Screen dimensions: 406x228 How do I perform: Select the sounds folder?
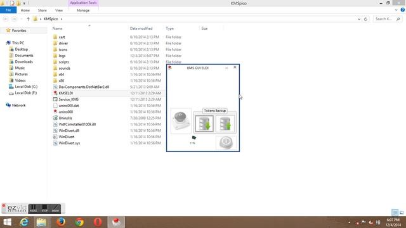64,68
